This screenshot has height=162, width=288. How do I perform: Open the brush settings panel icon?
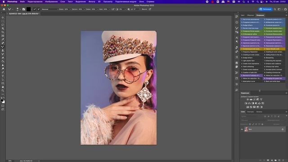pyautogui.click(x=24, y=9)
